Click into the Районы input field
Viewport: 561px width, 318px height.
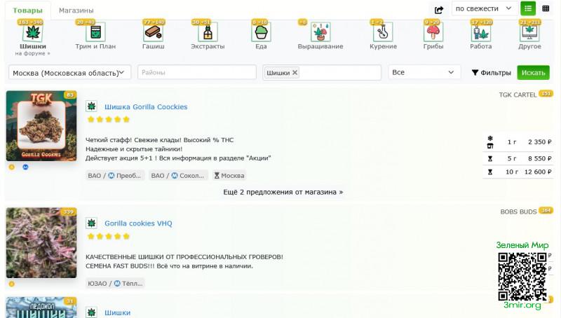196,73
